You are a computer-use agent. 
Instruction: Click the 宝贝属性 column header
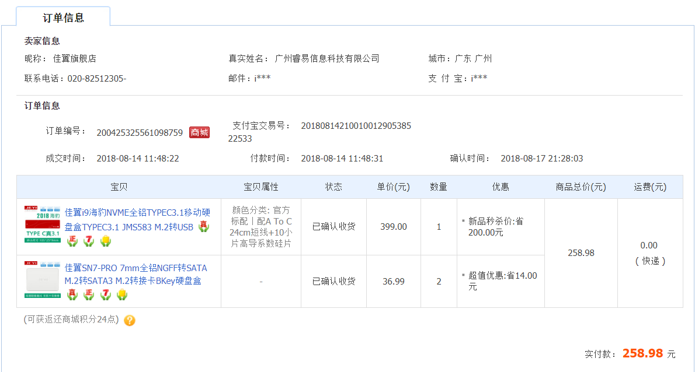tap(261, 187)
